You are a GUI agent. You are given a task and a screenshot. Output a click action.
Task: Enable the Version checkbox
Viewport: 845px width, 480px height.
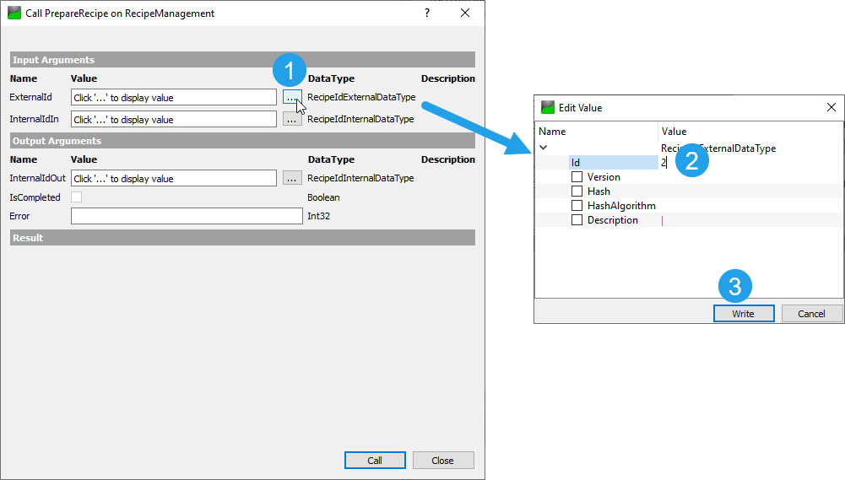[x=577, y=177]
